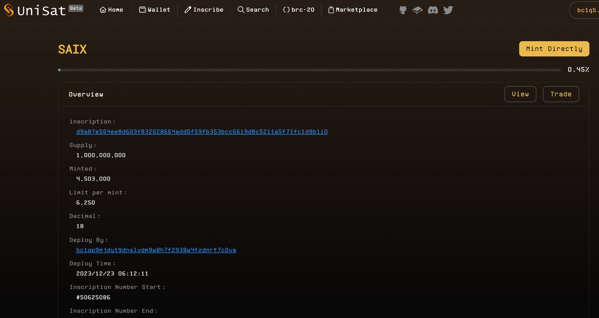Open Search from the navigation bar

pyautogui.click(x=253, y=10)
